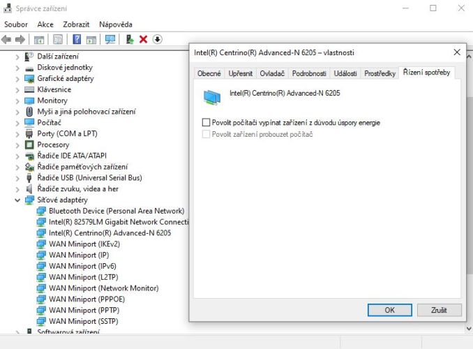
Task: Select WAN Miniport (SSTP)
Action: [83, 321]
